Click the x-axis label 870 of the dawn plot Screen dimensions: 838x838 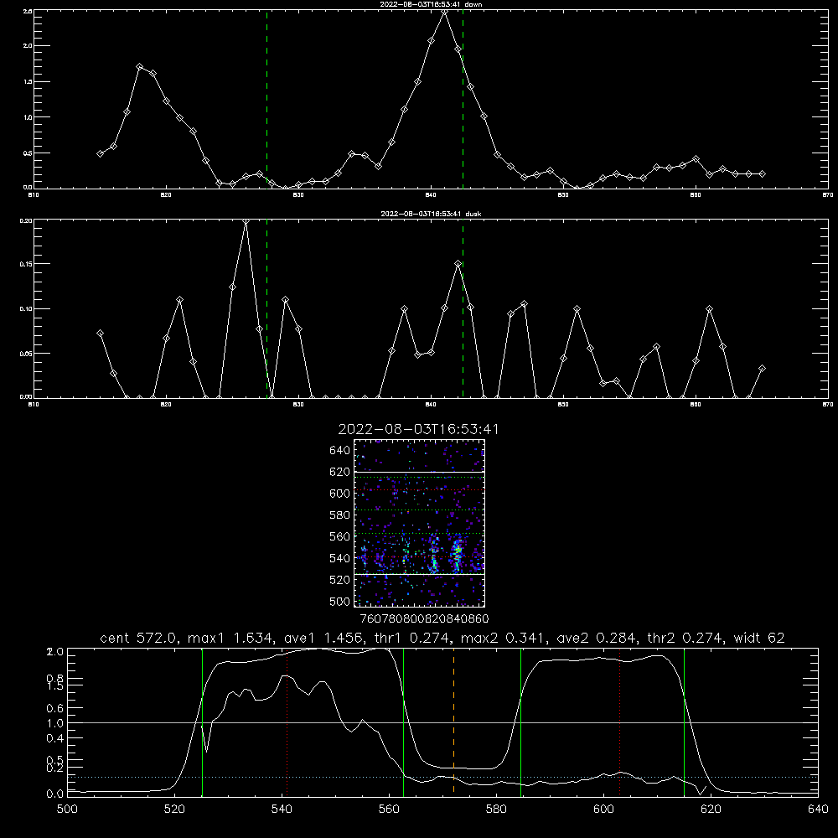[827, 195]
